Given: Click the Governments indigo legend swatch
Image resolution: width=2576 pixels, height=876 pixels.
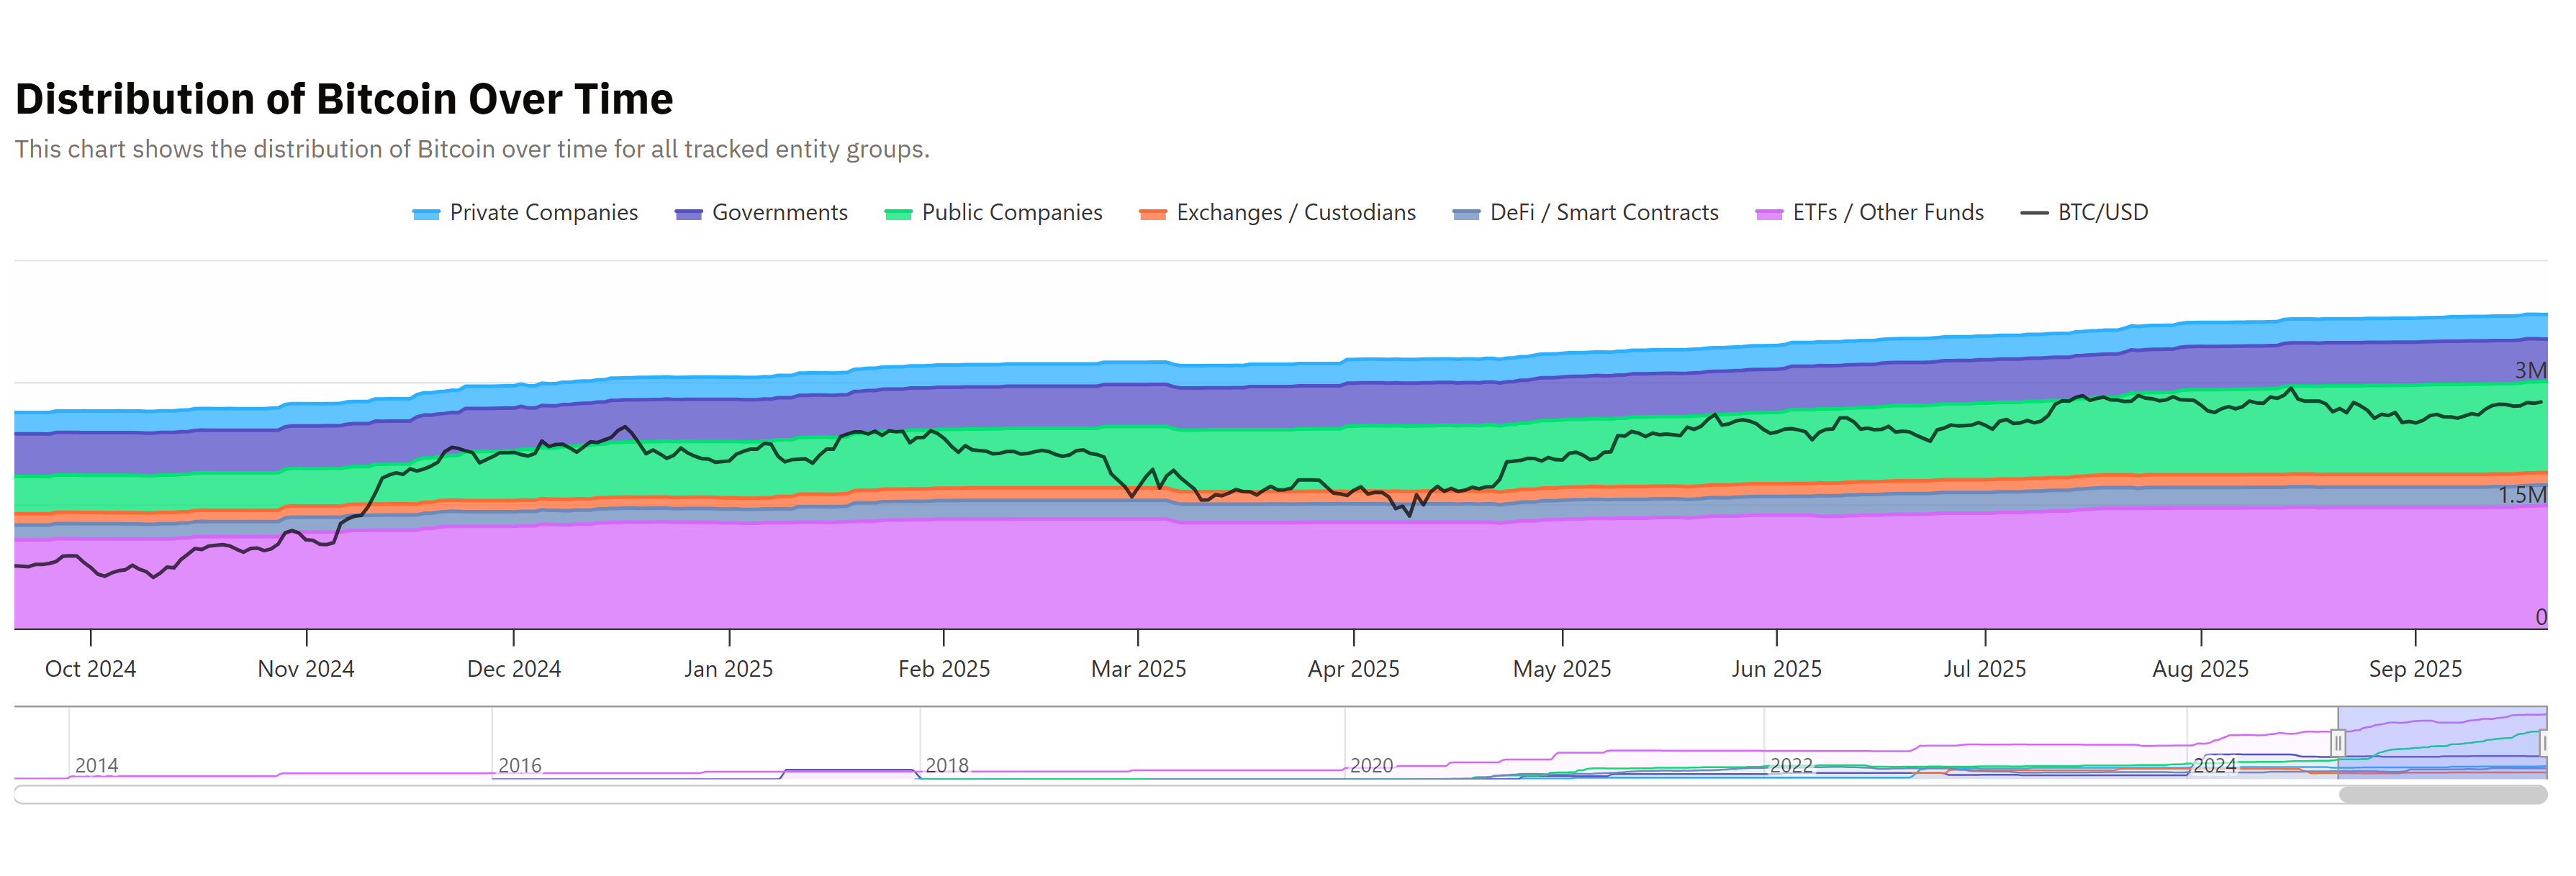Looking at the screenshot, I should coord(688,214).
